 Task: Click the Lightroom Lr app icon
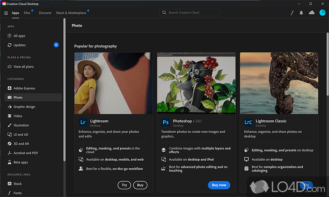point(83,122)
